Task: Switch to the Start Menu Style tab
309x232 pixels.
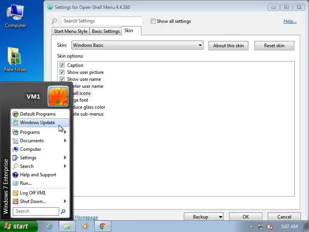Action: point(71,31)
